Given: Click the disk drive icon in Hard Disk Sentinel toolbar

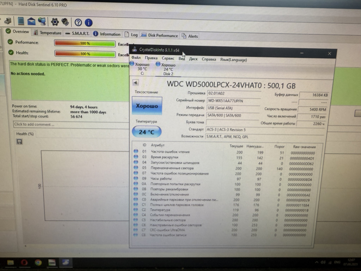Looking at the screenshot, I should click(x=8, y=21).
